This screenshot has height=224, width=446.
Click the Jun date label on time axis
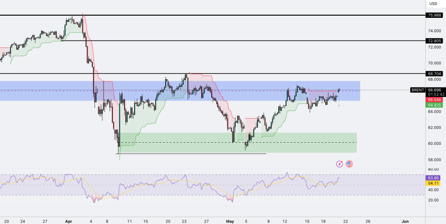405,221
